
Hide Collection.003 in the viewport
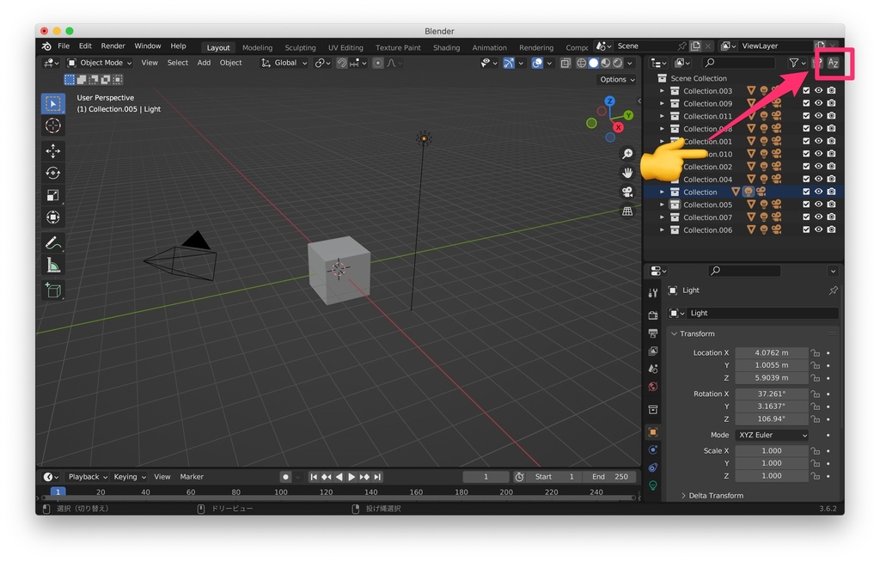pos(820,90)
